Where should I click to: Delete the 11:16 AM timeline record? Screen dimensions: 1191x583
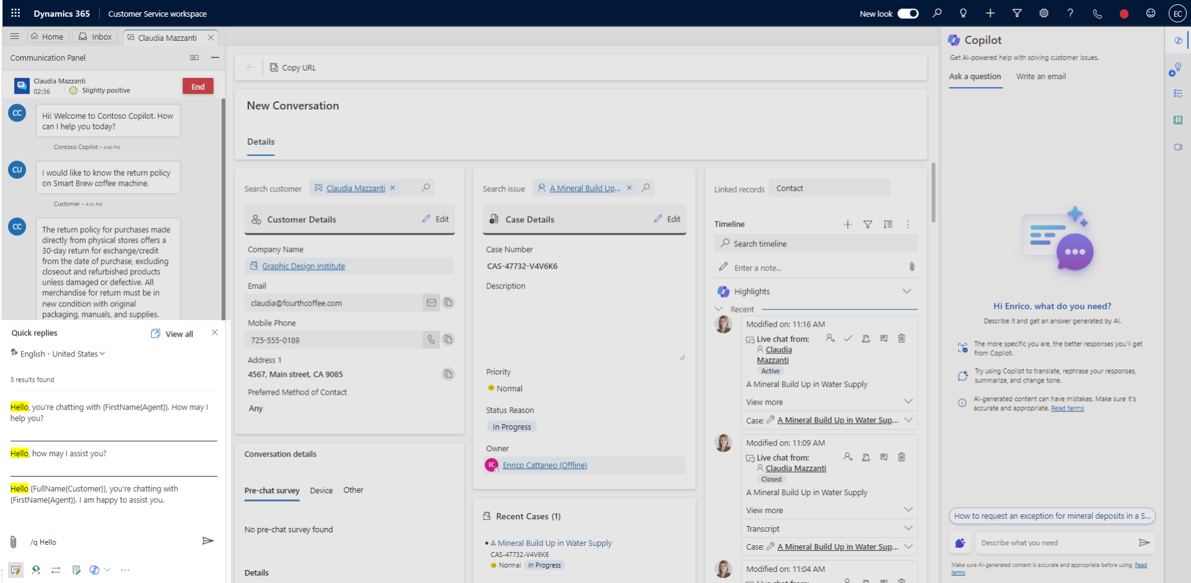[x=902, y=339]
